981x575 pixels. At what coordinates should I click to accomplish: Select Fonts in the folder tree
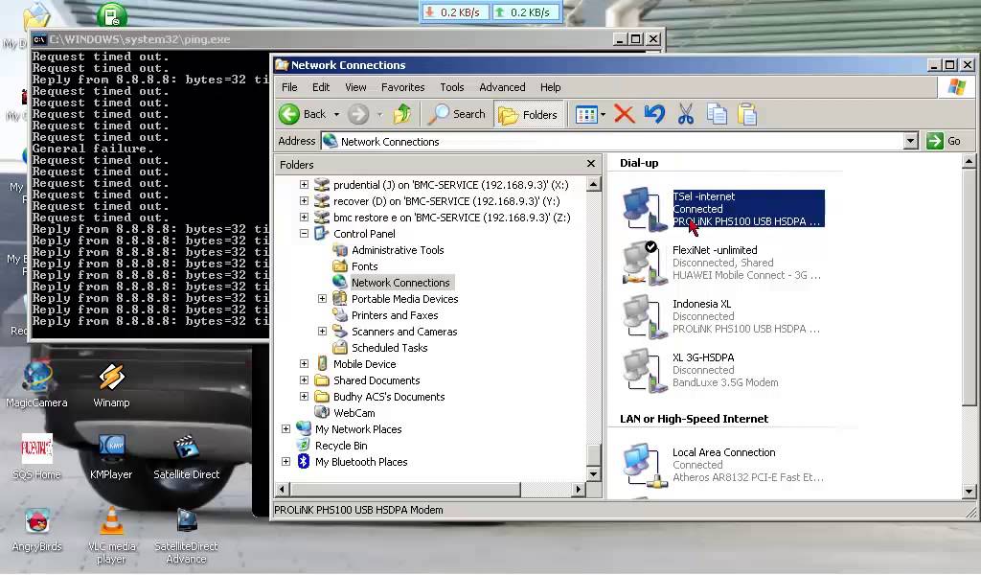[x=365, y=266]
